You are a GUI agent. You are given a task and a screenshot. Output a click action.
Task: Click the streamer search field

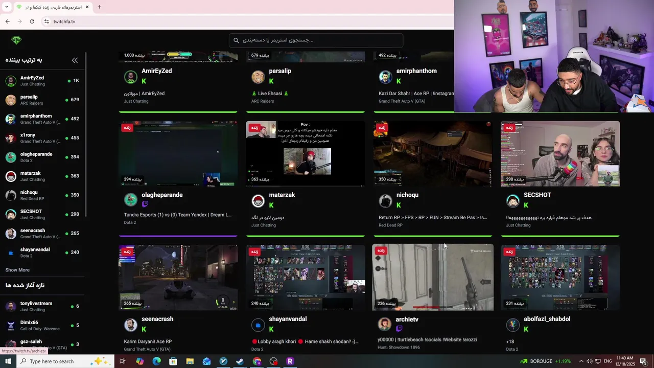coord(316,40)
